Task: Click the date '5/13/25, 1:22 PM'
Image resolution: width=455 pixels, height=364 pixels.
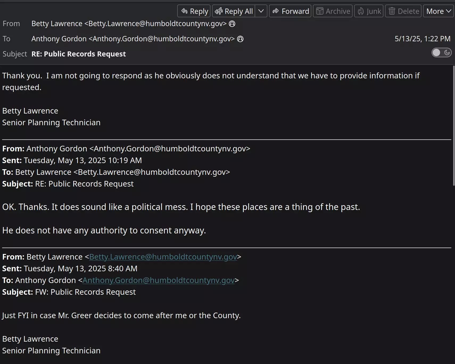Action: pyautogui.click(x=423, y=39)
